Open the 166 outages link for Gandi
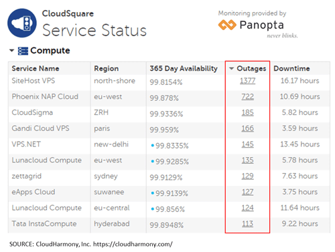The width and height of the screenshot is (335, 252). (x=247, y=128)
